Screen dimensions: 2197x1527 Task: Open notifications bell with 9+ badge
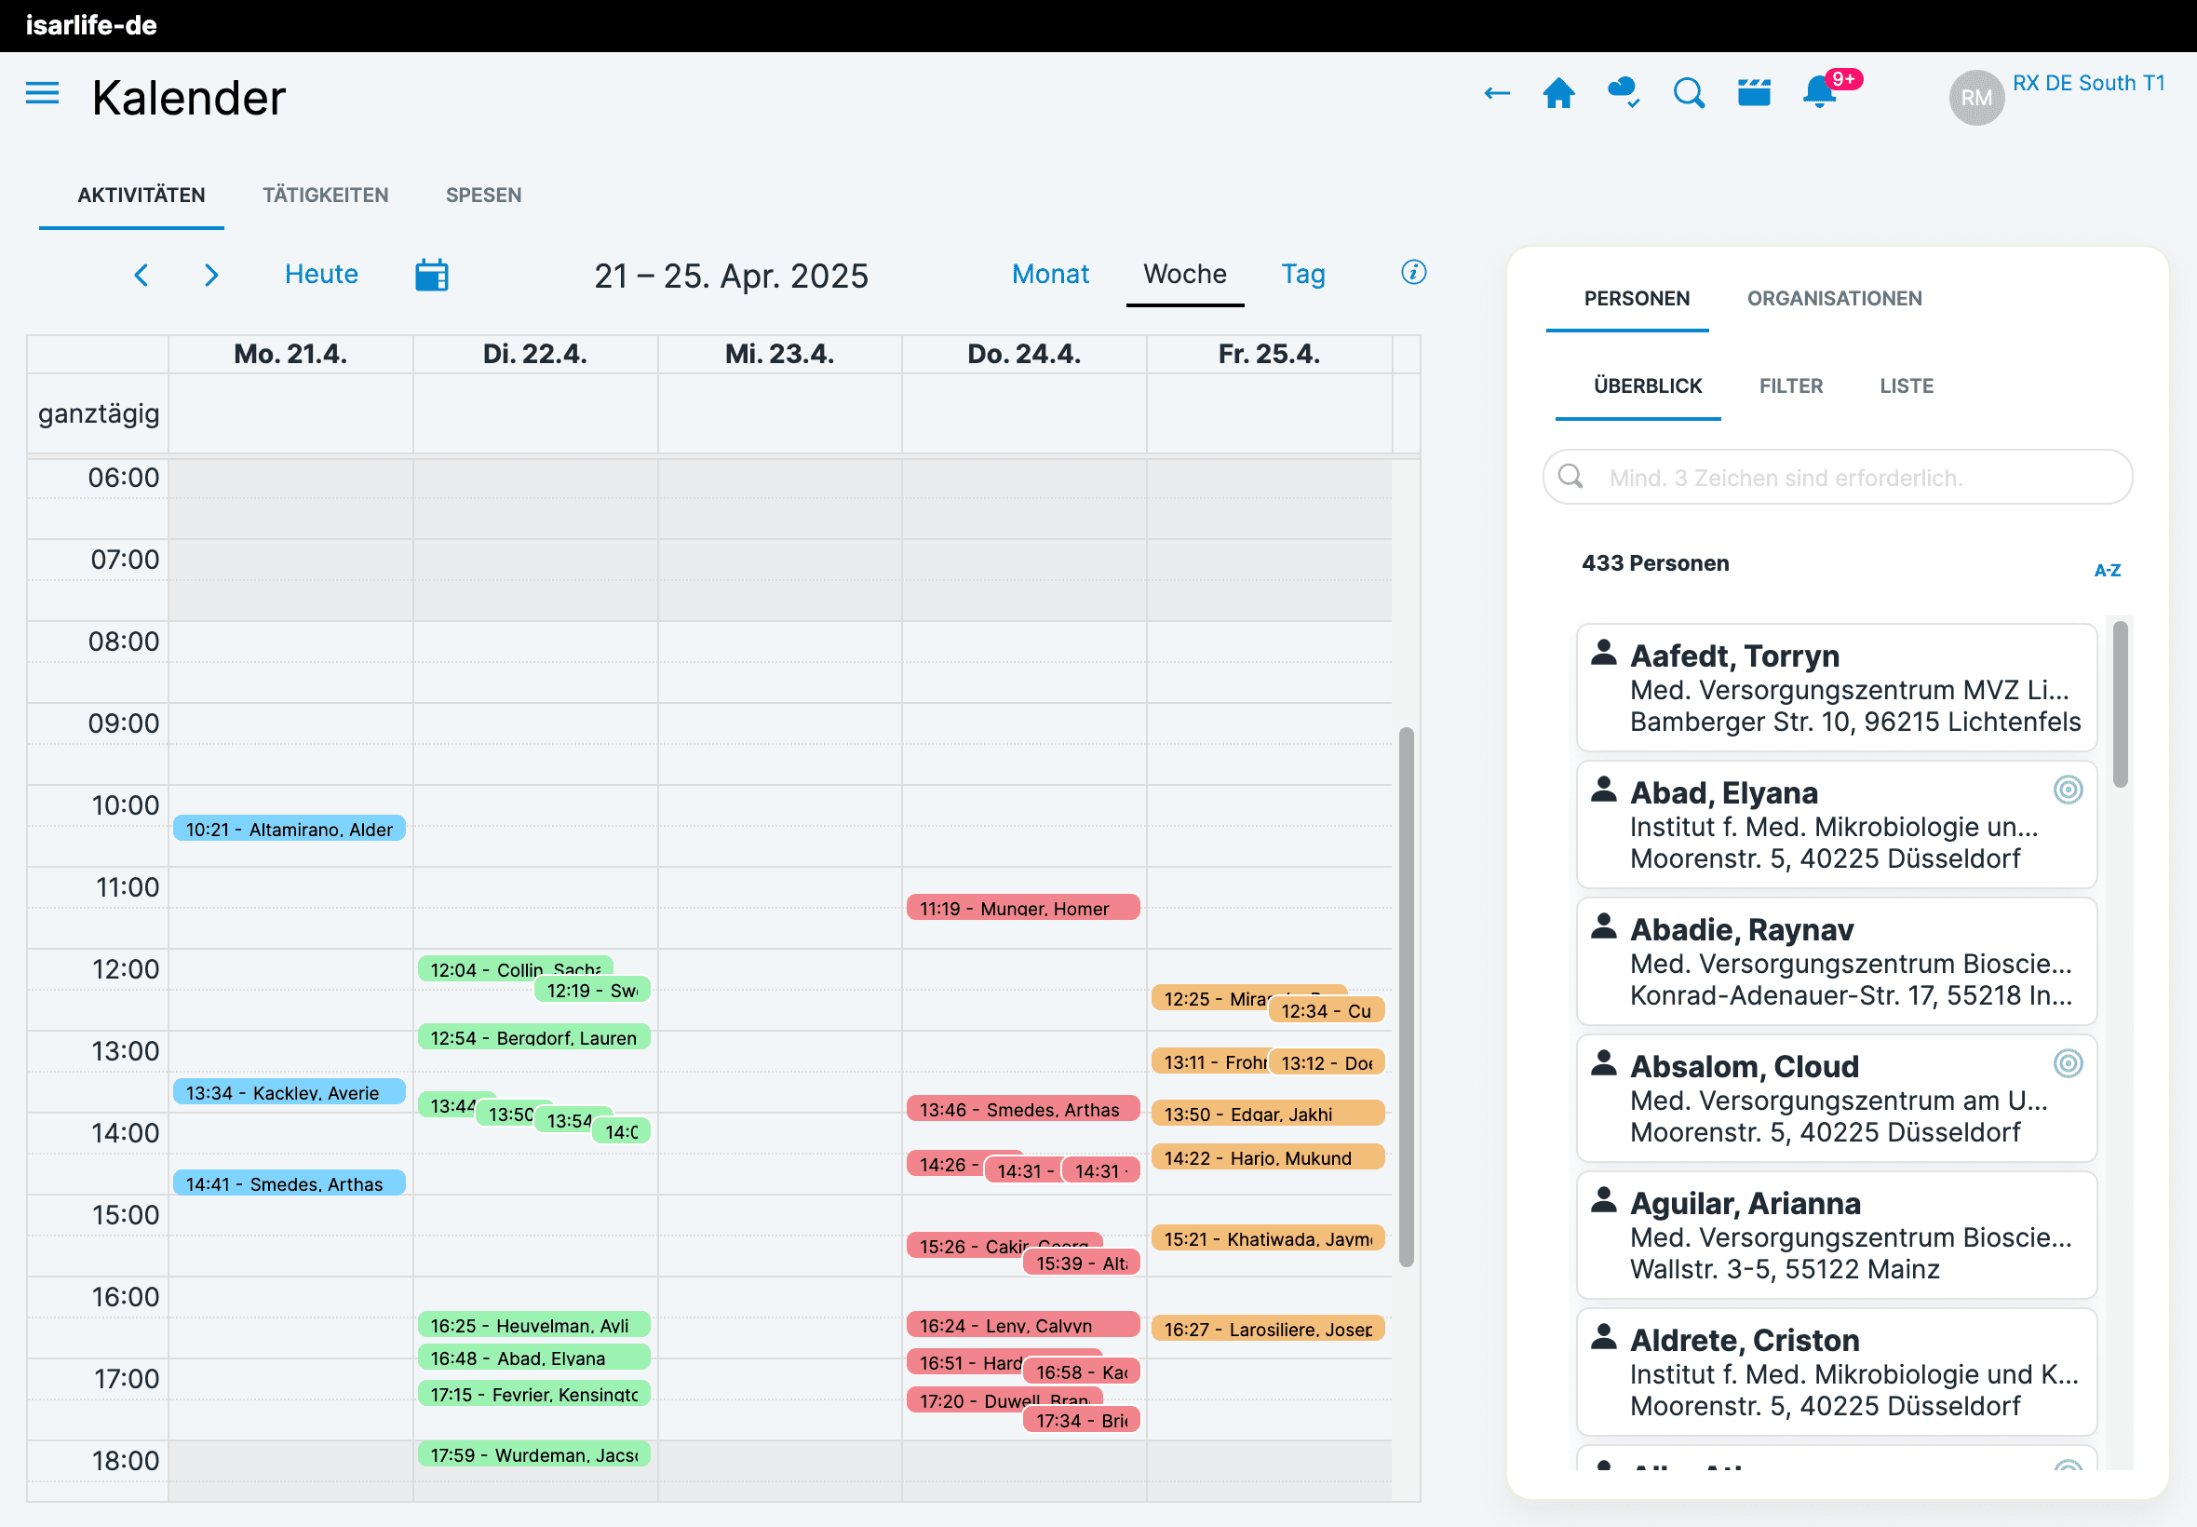(1819, 94)
